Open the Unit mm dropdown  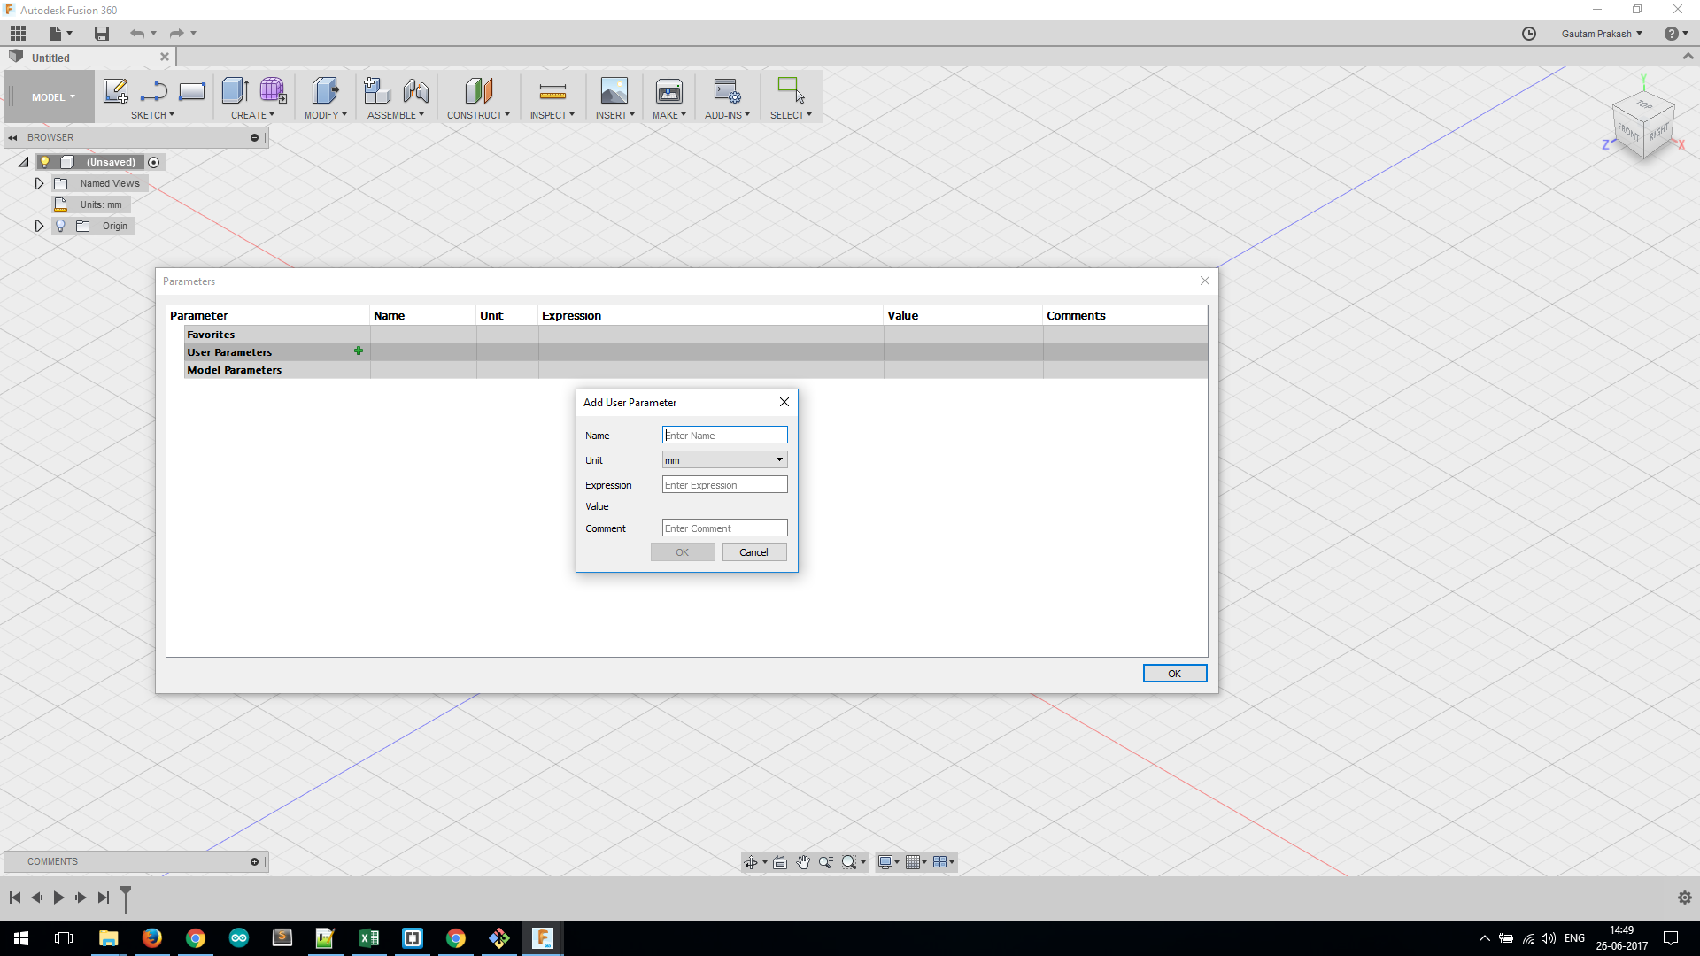[x=724, y=460]
